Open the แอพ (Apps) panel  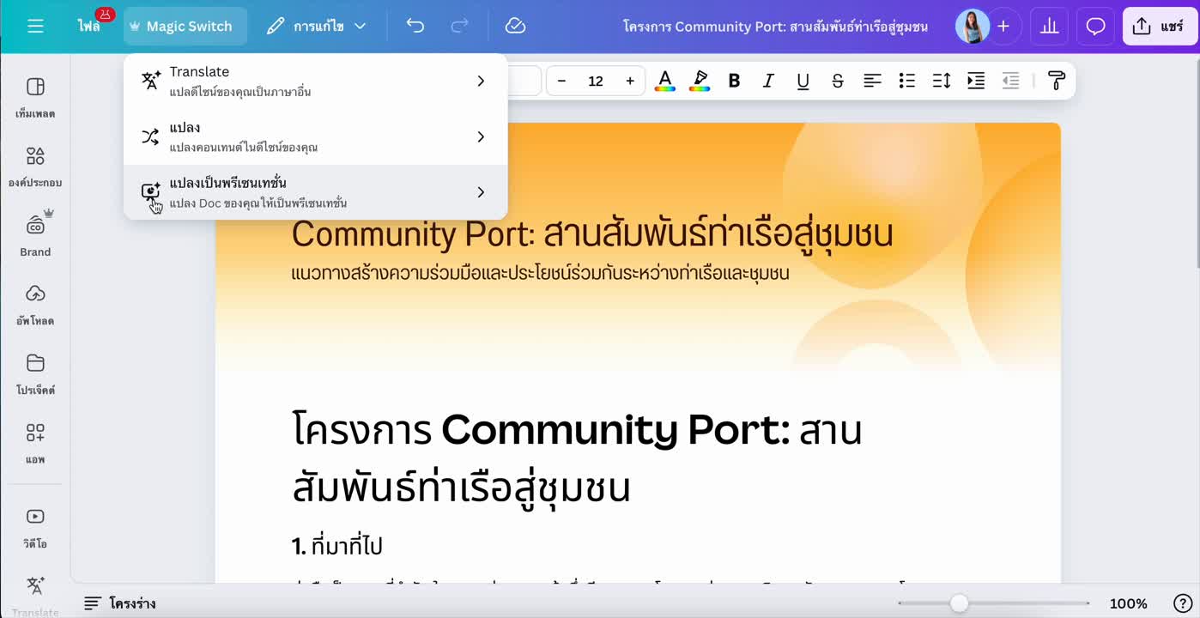click(34, 442)
